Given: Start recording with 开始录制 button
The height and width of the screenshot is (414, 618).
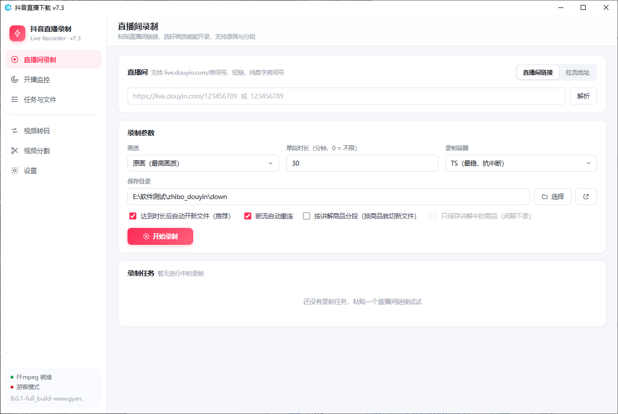Looking at the screenshot, I should click(x=160, y=236).
